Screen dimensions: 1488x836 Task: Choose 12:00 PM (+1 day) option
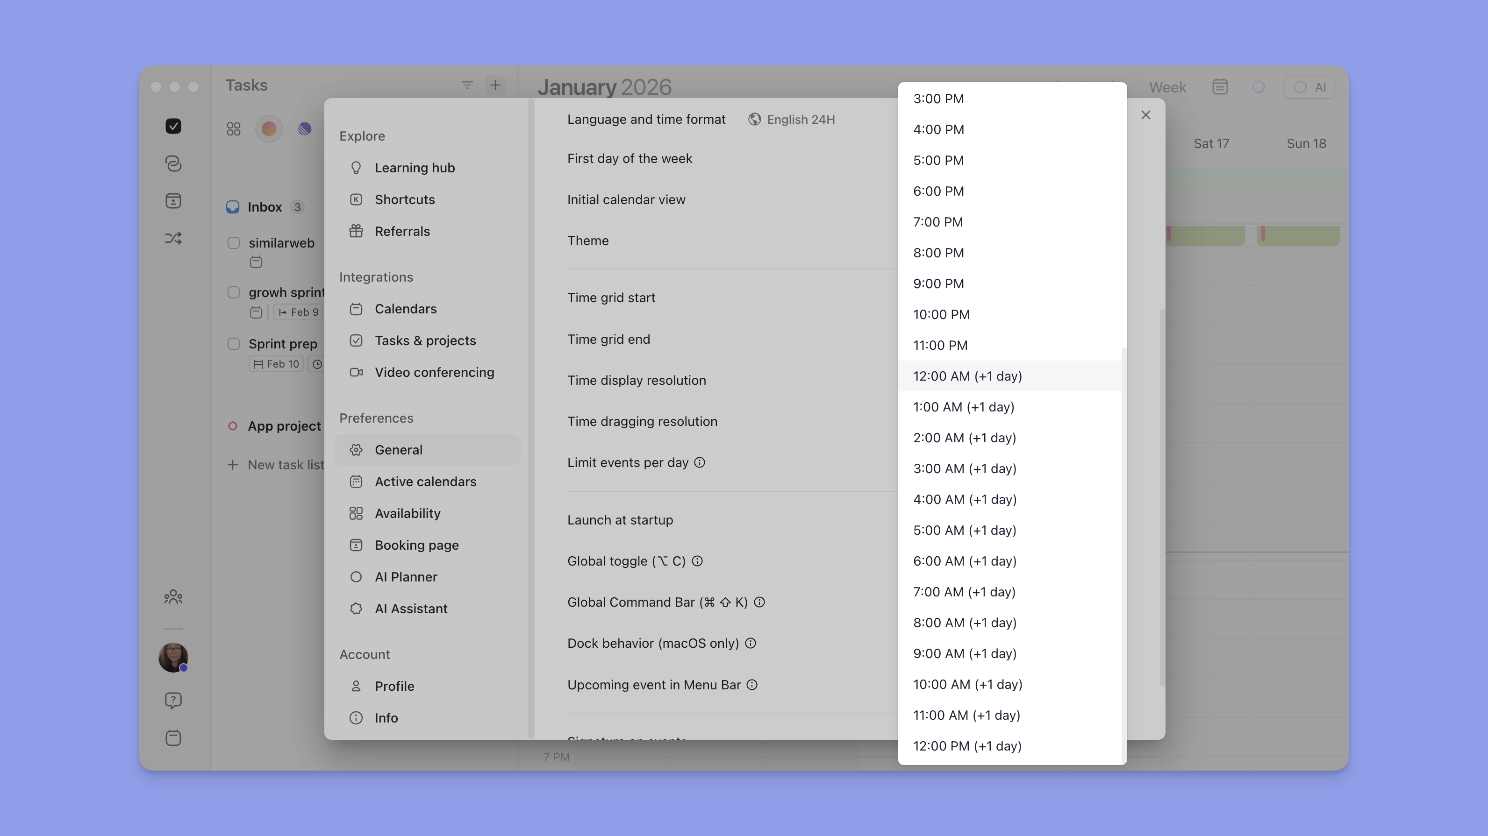[x=1009, y=746]
